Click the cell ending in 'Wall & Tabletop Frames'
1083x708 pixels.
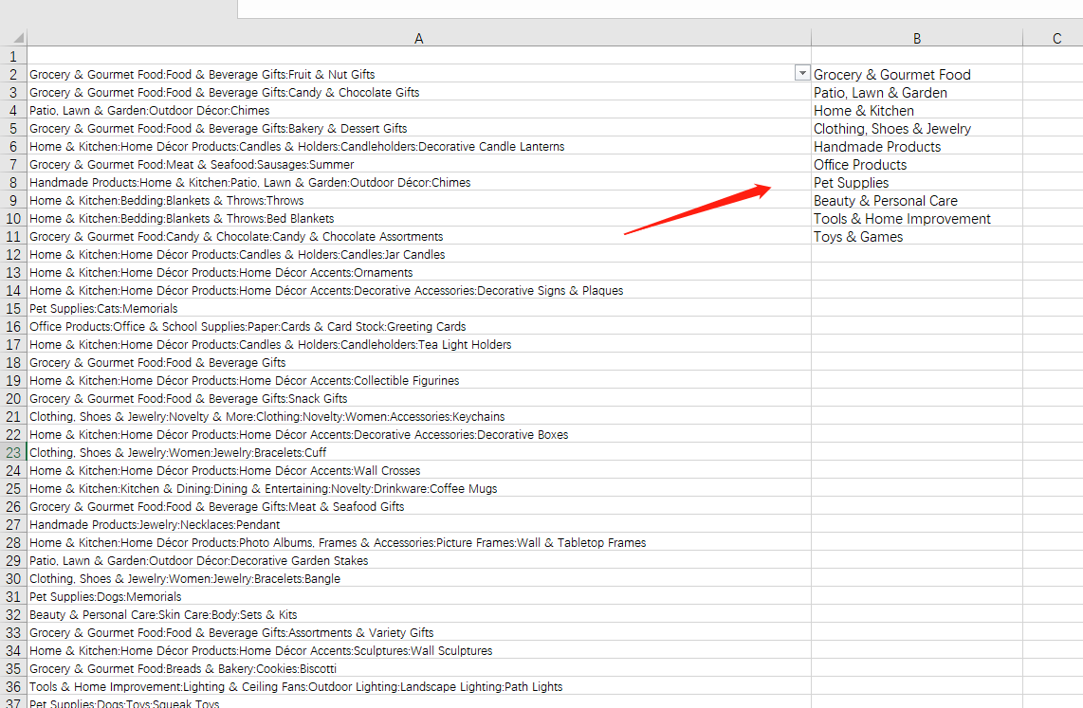click(x=418, y=542)
